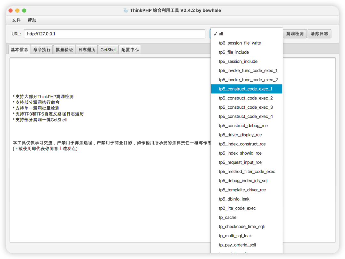Select the tp_pay_orderid_sqli option

247,245
